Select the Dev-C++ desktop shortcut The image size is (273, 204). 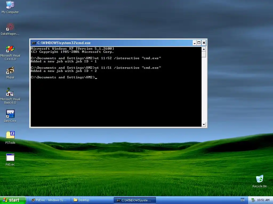coord(10,116)
